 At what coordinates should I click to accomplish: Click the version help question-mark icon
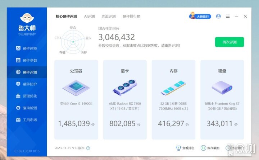[x=88, y=148]
